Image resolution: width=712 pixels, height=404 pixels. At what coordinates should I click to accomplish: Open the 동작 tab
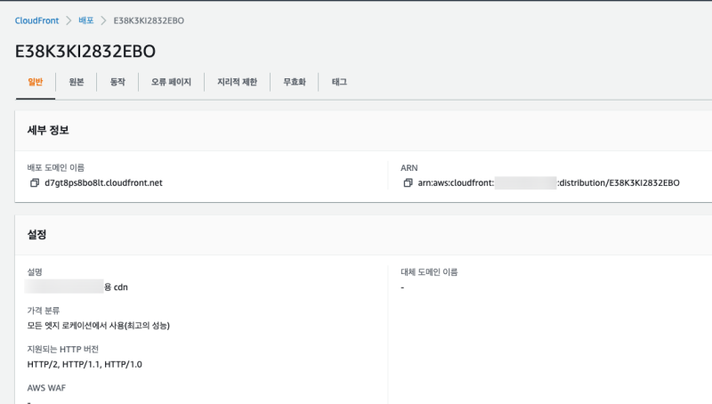pyautogui.click(x=117, y=82)
